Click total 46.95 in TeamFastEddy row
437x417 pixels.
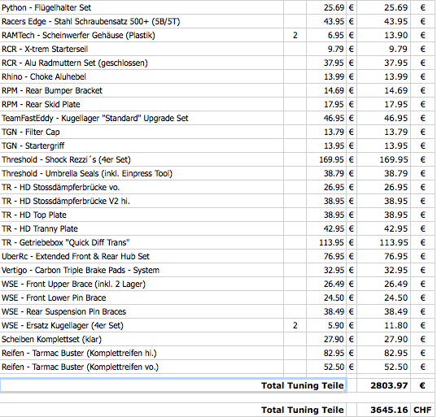(x=384, y=118)
